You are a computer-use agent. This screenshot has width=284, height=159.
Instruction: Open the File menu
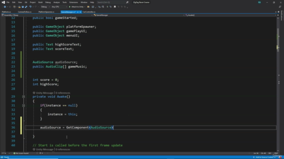tap(8, 2)
